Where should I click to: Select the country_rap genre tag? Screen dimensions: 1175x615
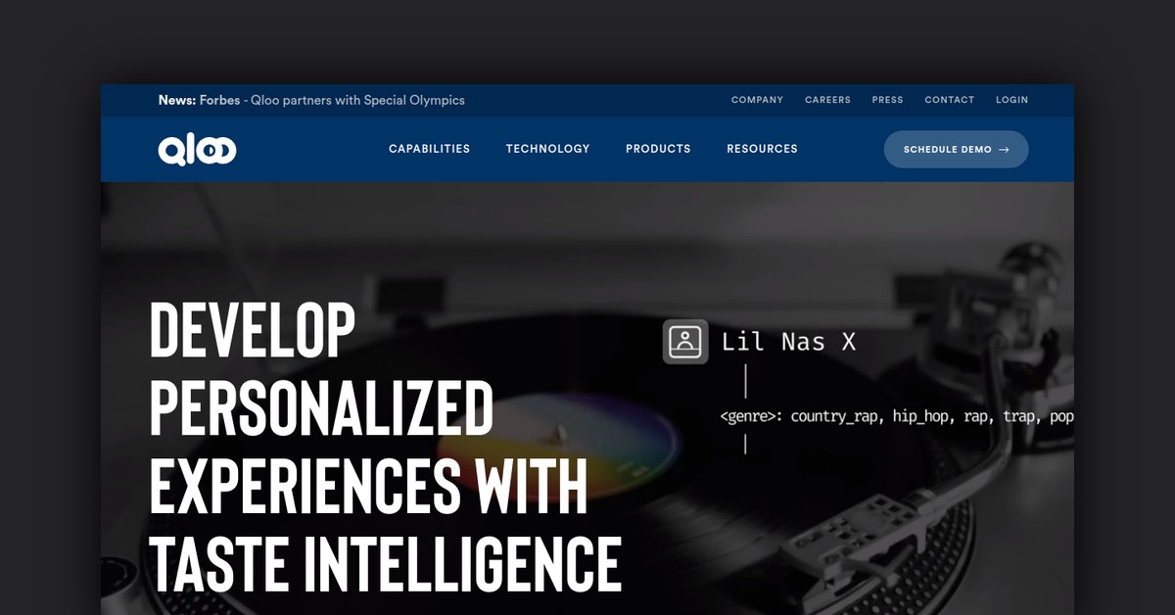point(836,416)
